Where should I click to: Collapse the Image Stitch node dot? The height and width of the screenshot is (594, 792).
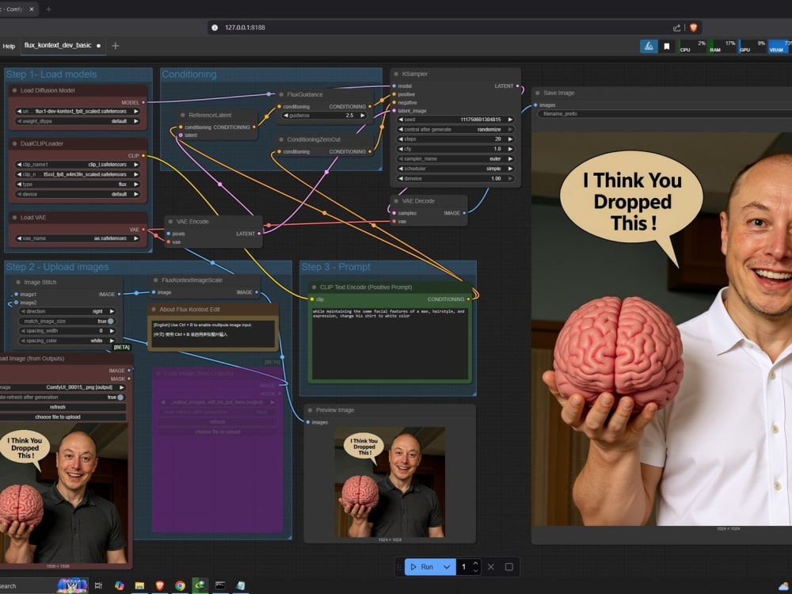pos(18,283)
